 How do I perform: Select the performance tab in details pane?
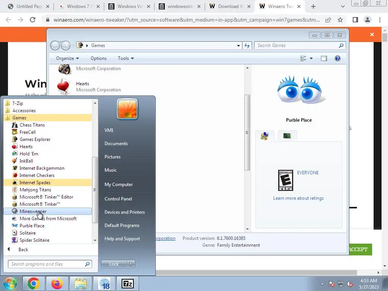pyautogui.click(x=287, y=136)
